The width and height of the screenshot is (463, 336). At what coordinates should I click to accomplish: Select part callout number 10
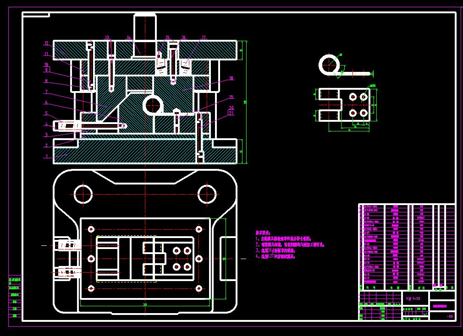click(46, 65)
